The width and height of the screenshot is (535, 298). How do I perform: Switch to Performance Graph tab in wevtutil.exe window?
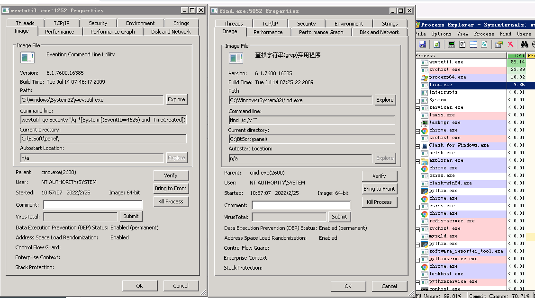coord(113,32)
